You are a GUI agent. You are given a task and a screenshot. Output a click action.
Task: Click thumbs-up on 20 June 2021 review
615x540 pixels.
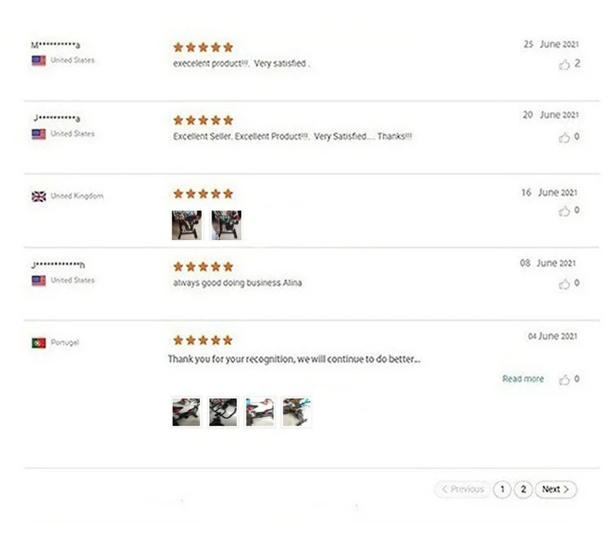coord(564,138)
